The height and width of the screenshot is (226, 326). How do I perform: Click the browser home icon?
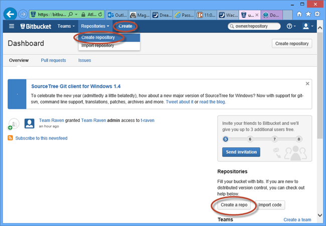tap(299, 14)
